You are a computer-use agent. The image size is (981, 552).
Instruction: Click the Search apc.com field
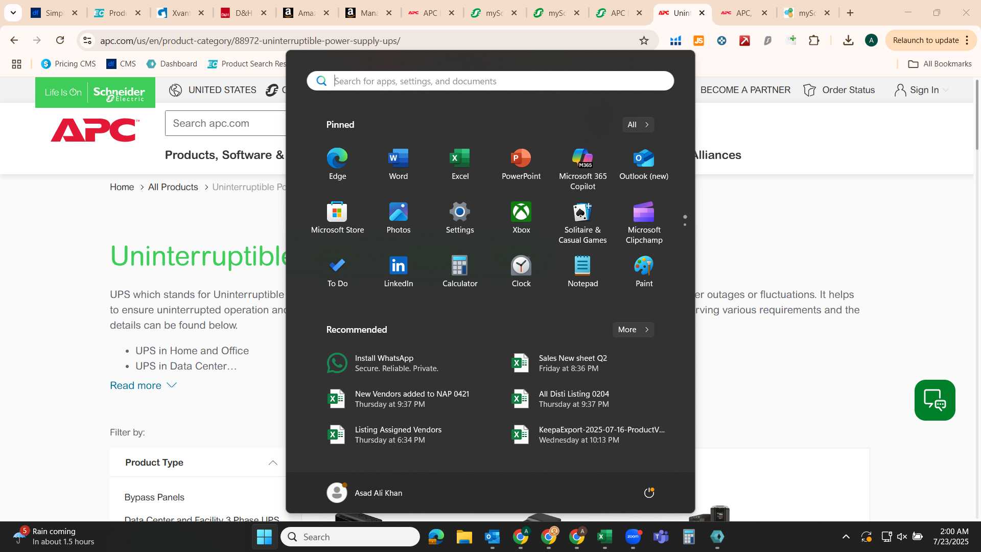[225, 123]
